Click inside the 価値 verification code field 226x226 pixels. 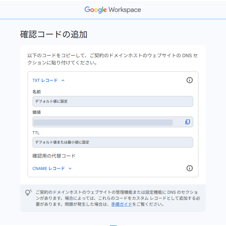(103, 122)
